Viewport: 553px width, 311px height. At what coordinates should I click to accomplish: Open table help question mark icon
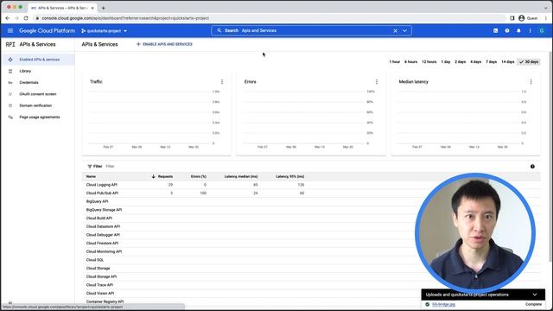click(532, 167)
